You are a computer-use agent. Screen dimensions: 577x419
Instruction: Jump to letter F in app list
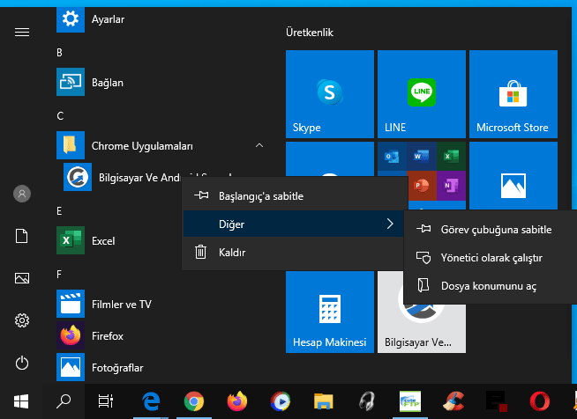[59, 275]
